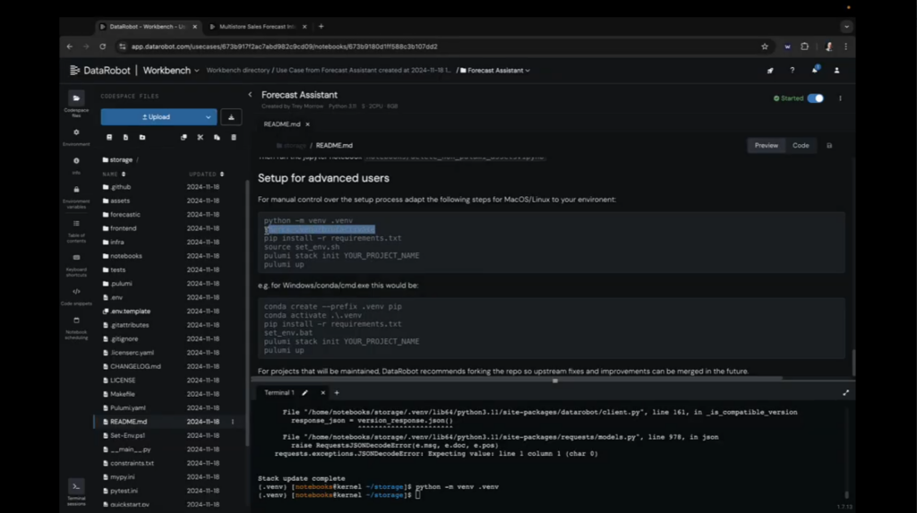Click the cut (scissors) toolbar icon
Image resolution: width=917 pixels, height=513 pixels.
coord(200,138)
